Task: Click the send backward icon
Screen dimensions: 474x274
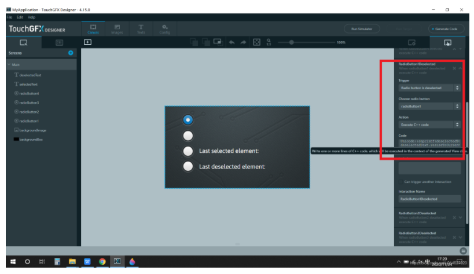Action: pyautogui.click(x=194, y=42)
